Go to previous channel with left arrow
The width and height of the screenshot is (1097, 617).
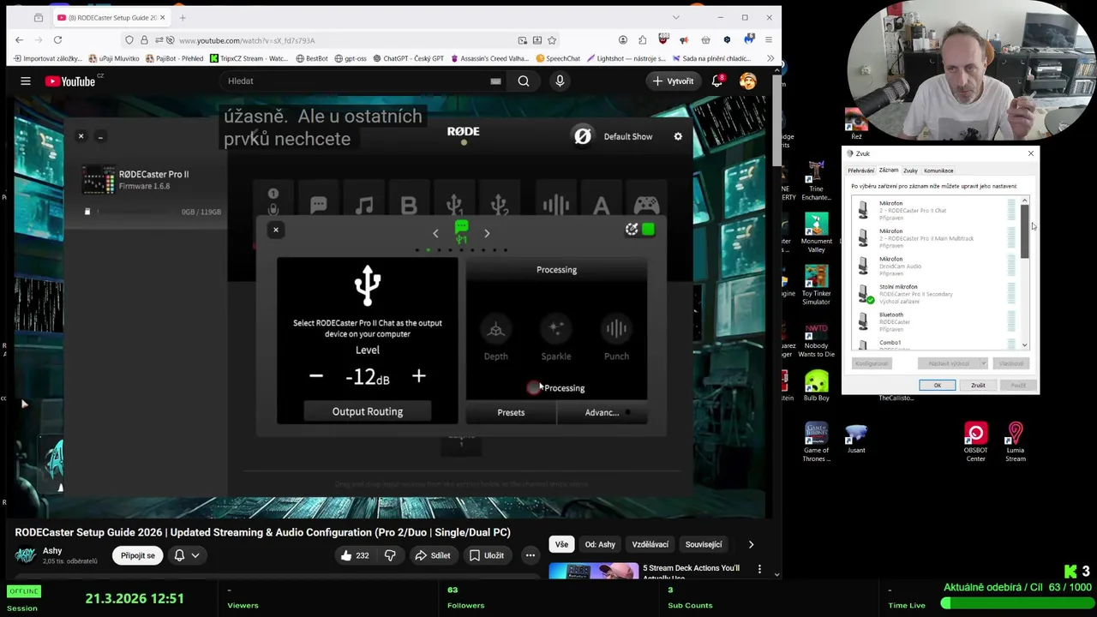(435, 233)
